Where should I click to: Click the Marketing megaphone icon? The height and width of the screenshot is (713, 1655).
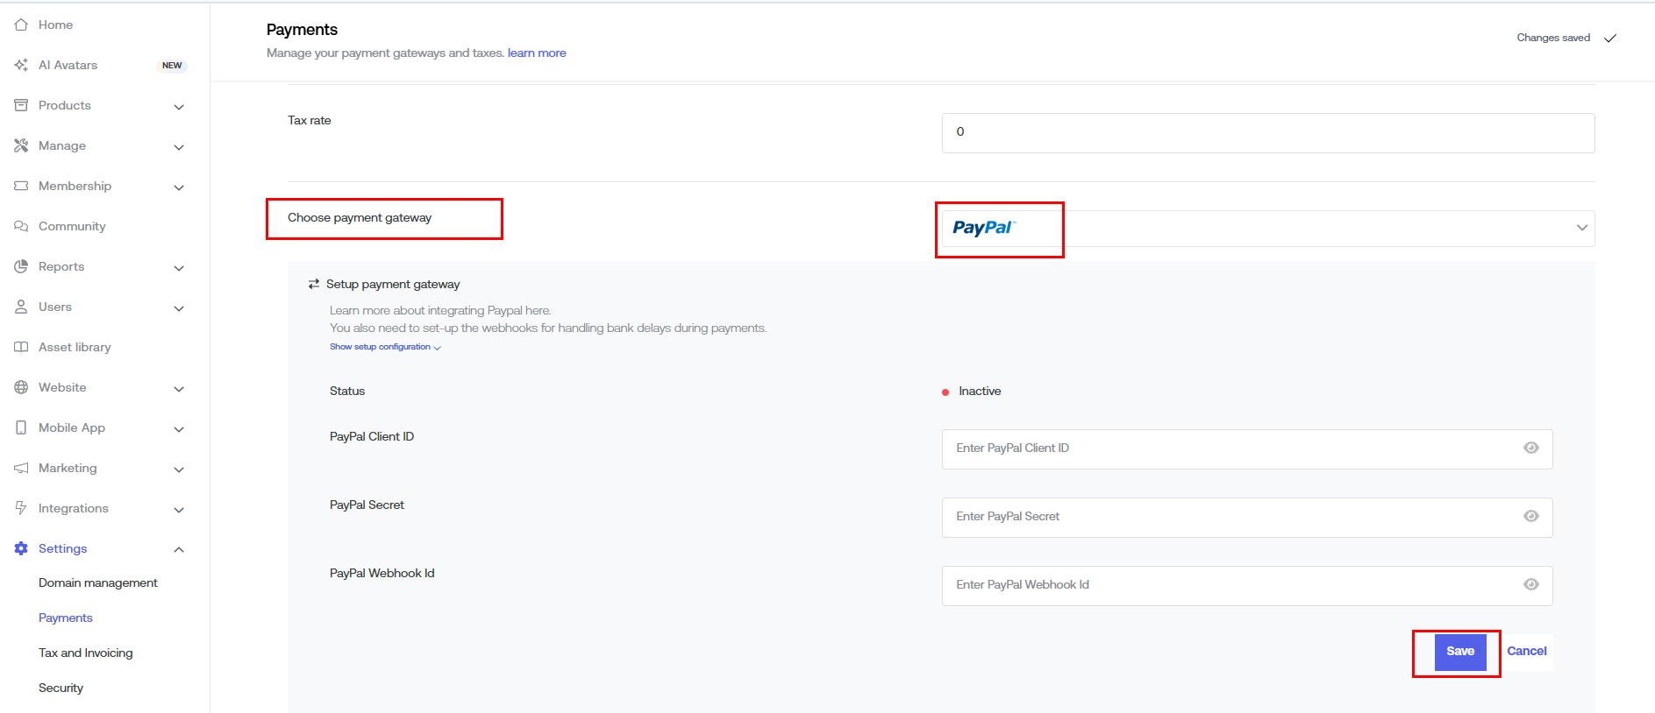point(21,468)
